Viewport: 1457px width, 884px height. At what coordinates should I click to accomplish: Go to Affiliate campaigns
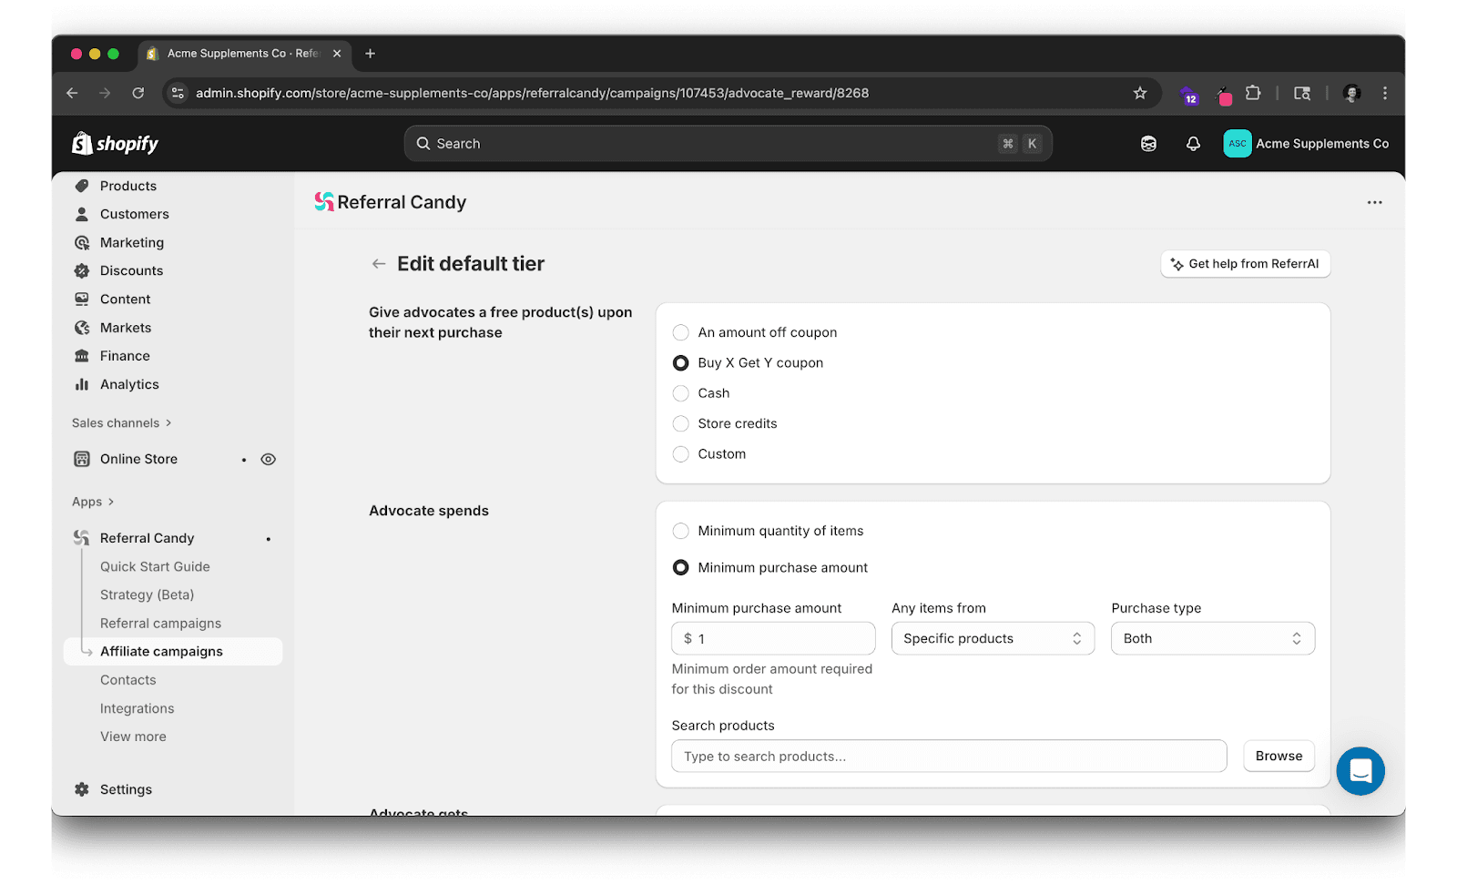173,651
